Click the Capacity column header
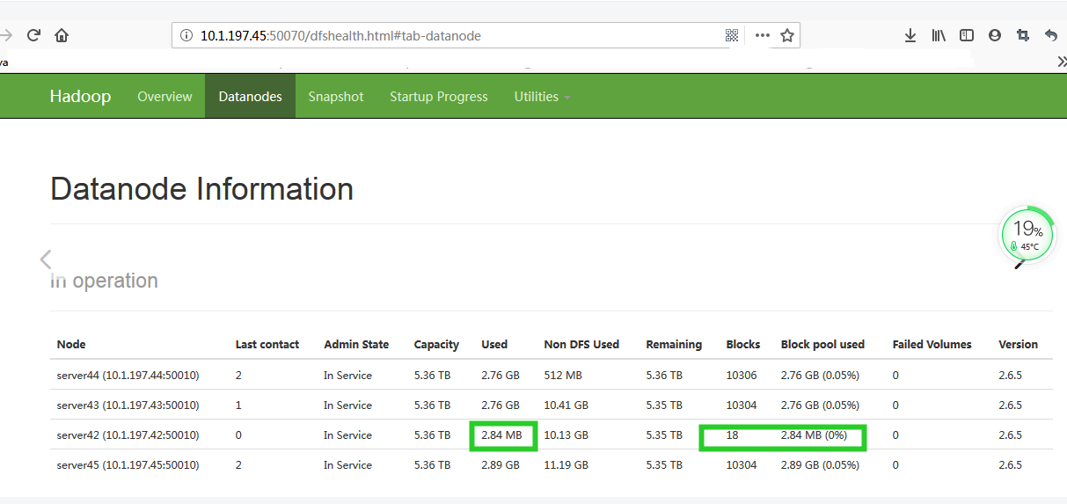This screenshot has height=504, width=1067. click(x=436, y=344)
